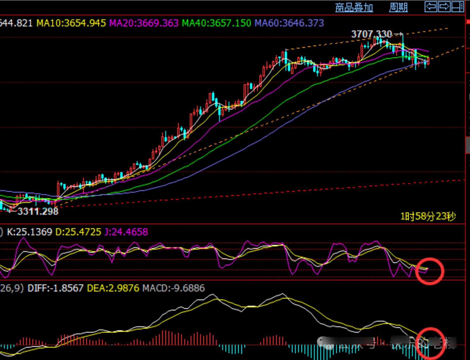Select the yellow DEA value label
The height and width of the screenshot is (360, 470).
point(113,288)
